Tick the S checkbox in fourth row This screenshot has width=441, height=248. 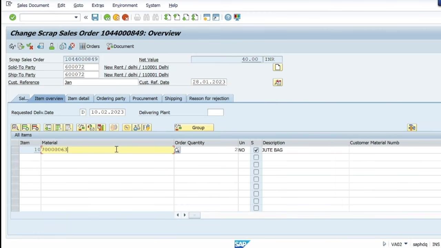tap(256, 172)
